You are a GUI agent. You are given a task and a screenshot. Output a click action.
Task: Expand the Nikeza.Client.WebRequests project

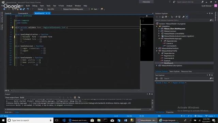click(159, 29)
